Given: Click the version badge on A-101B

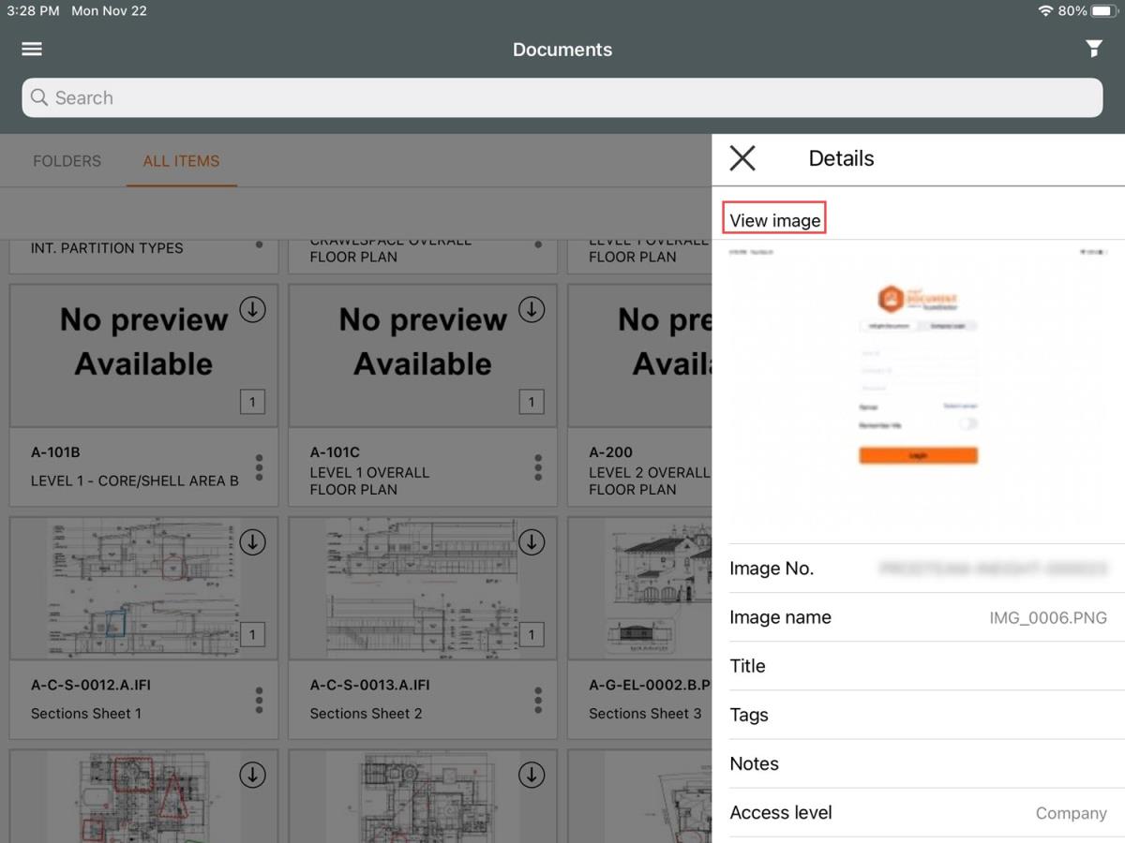Looking at the screenshot, I should point(251,402).
